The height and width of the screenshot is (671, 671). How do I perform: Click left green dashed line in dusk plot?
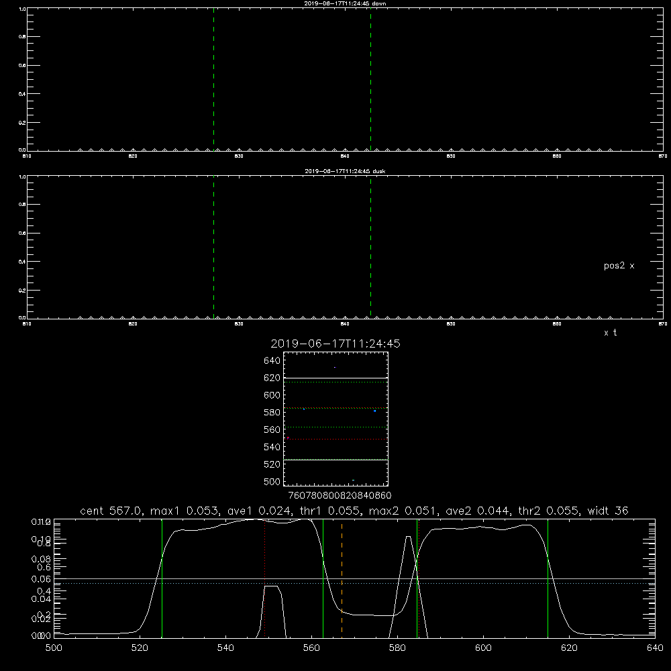coord(213,247)
